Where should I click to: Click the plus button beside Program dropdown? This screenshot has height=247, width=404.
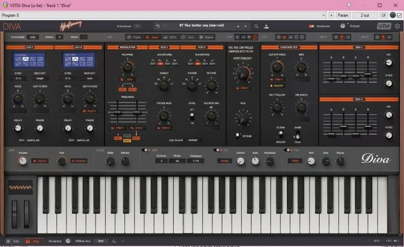(331, 15)
